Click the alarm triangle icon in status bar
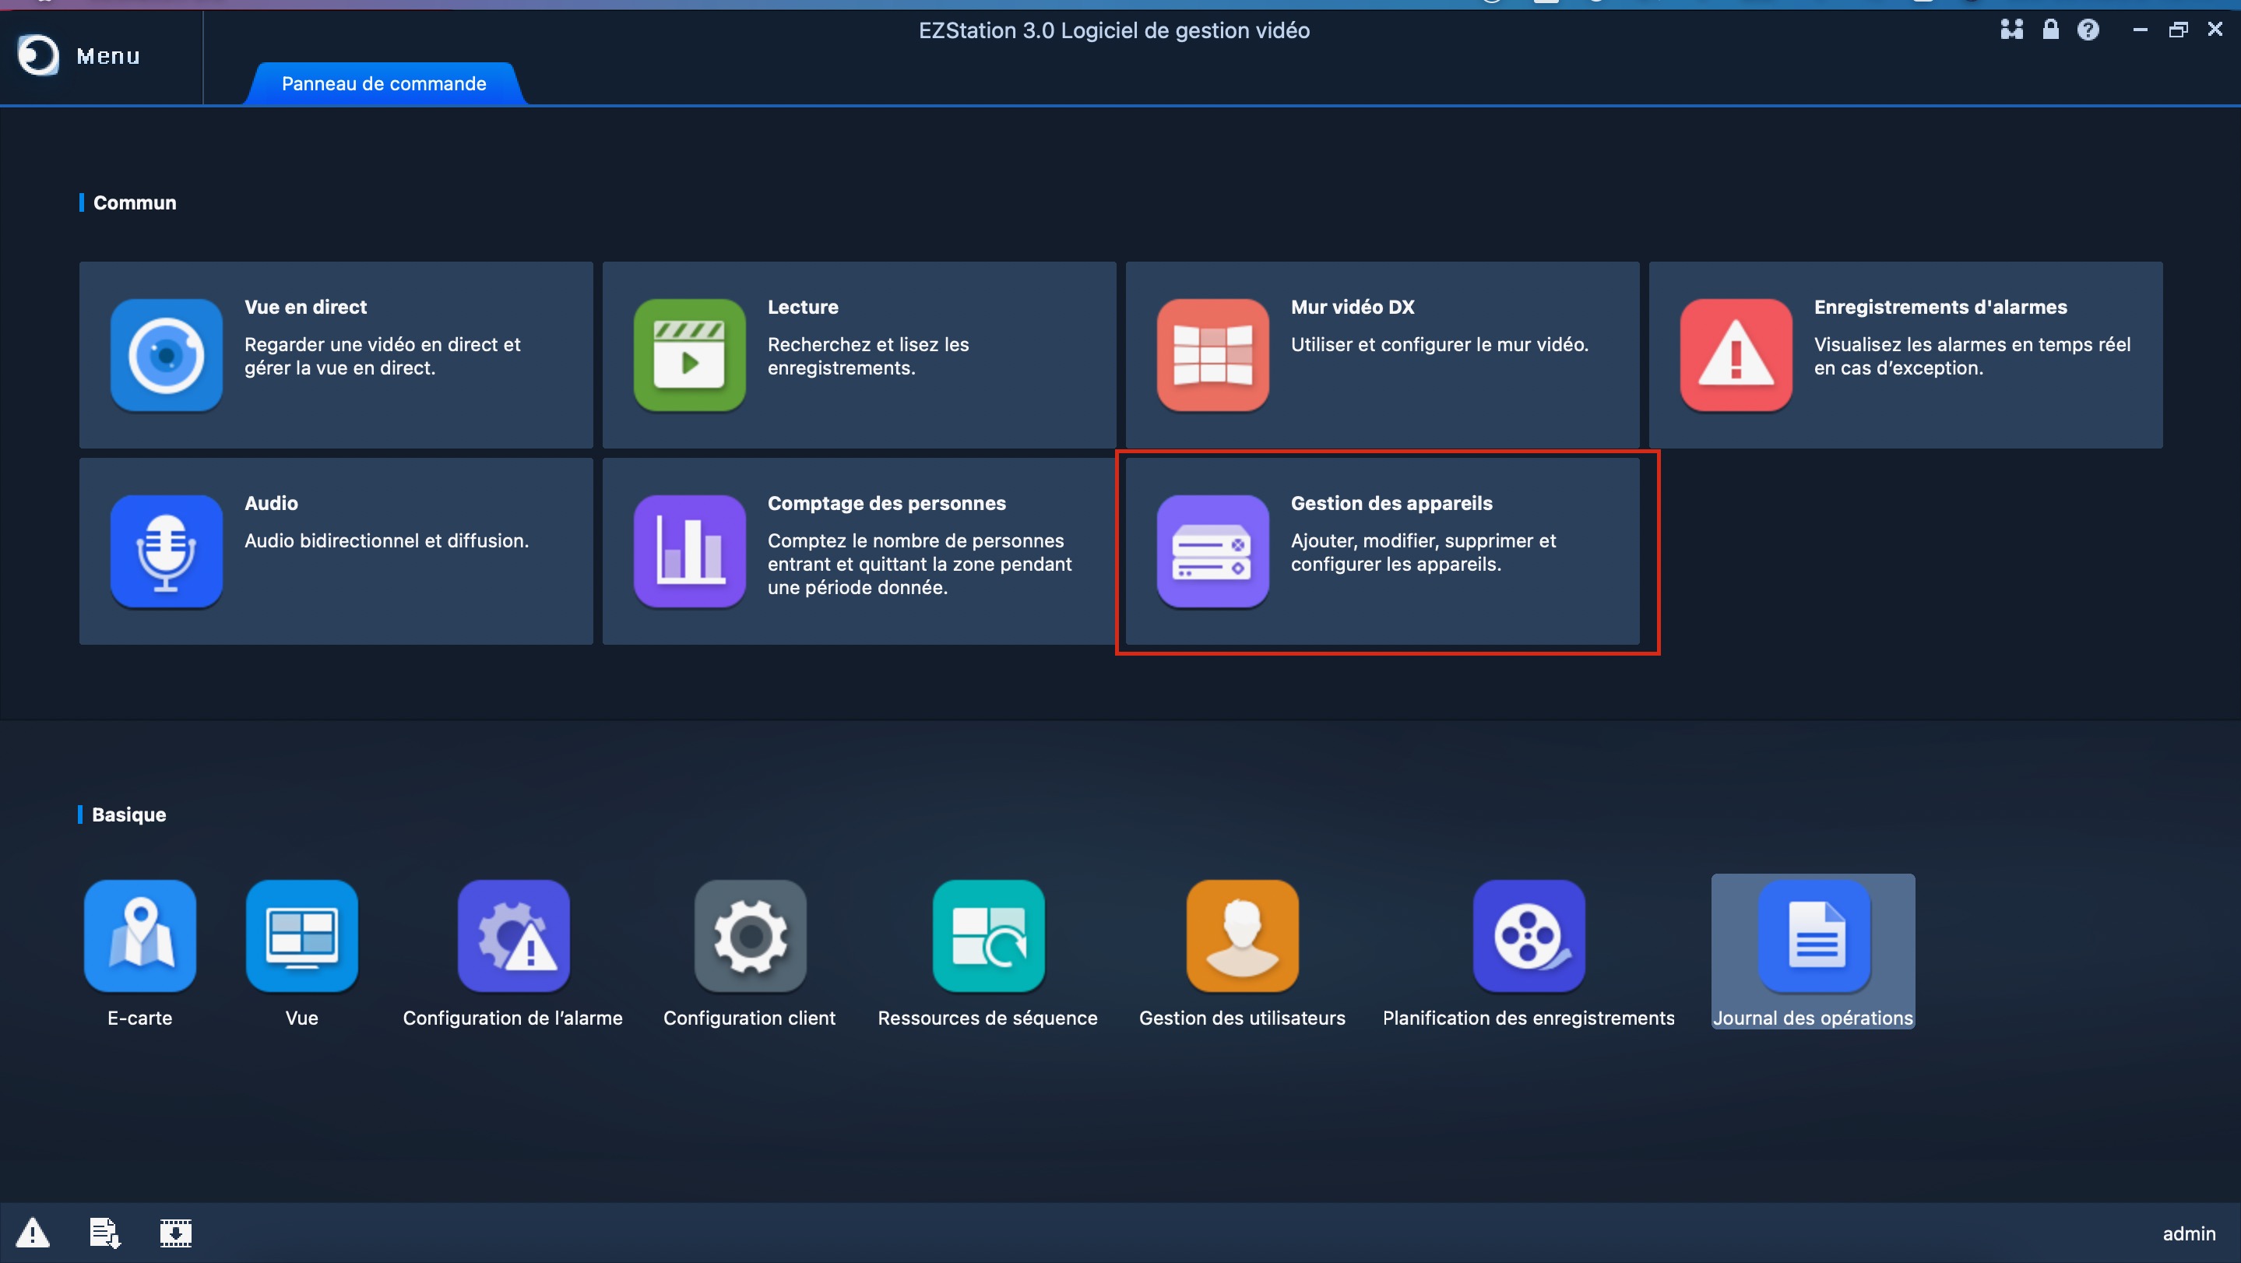Viewport: 2241px width, 1263px height. [33, 1233]
